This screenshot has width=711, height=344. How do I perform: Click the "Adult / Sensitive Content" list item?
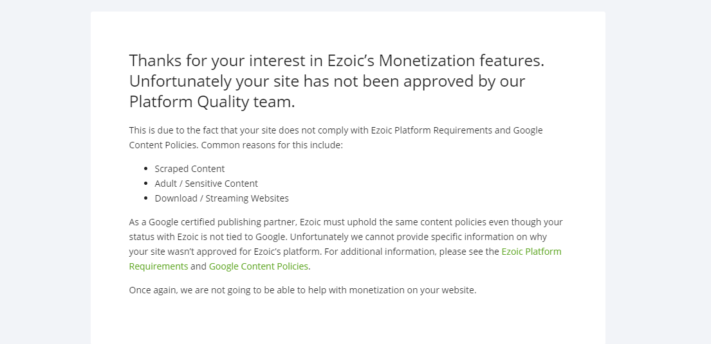click(207, 184)
